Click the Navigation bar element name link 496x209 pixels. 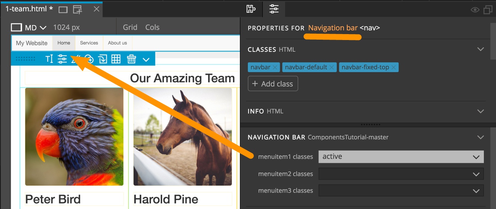333,28
